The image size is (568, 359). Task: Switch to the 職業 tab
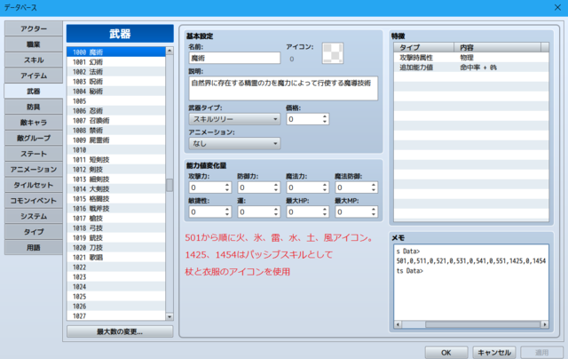click(34, 44)
